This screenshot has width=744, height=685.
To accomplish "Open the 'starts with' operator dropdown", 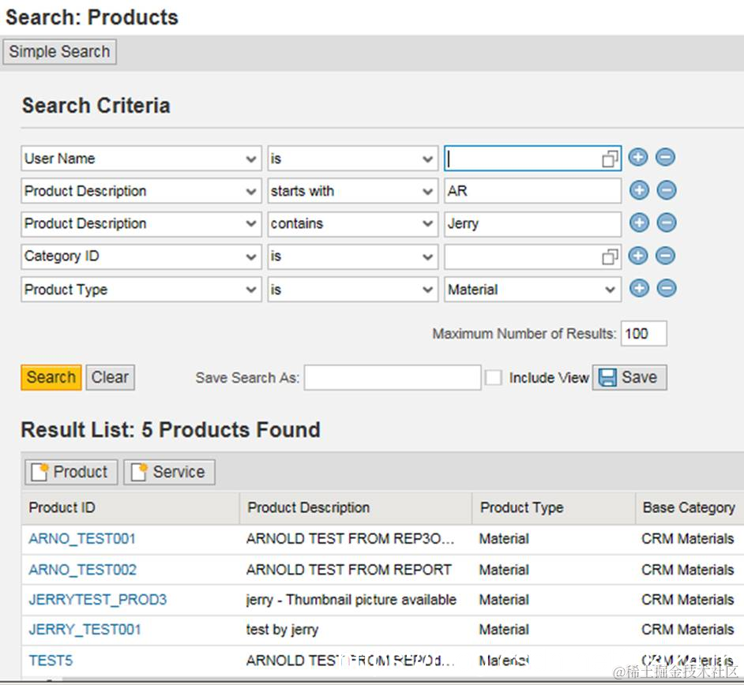I will 427,191.
